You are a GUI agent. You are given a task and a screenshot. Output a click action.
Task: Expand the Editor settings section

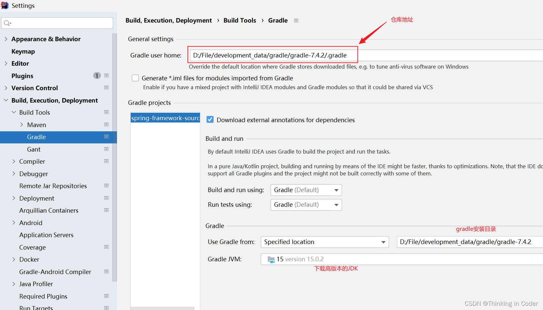point(6,63)
